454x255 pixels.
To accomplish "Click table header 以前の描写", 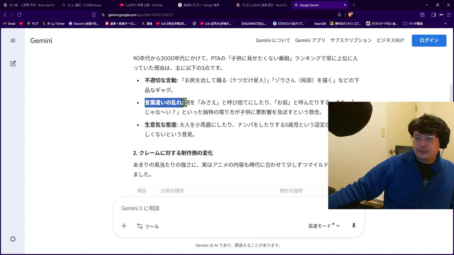I will coord(172,191).
